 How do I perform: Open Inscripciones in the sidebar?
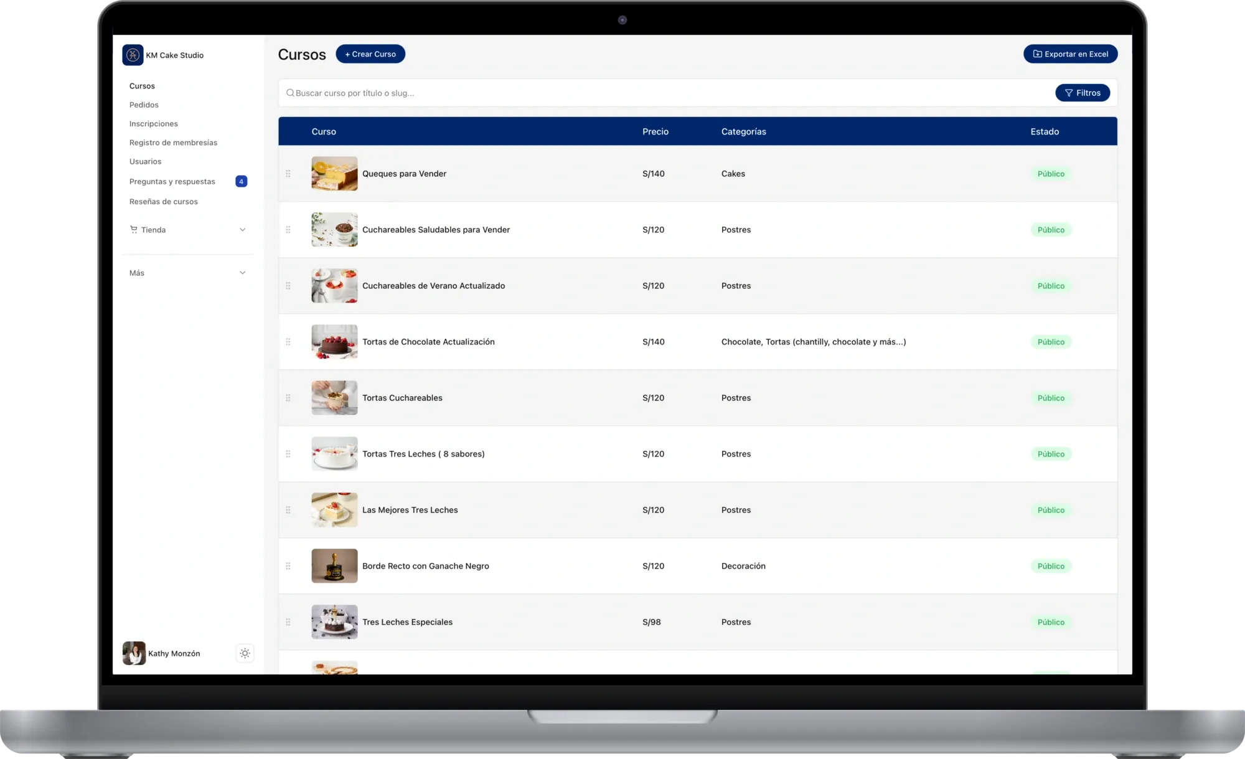(x=154, y=124)
